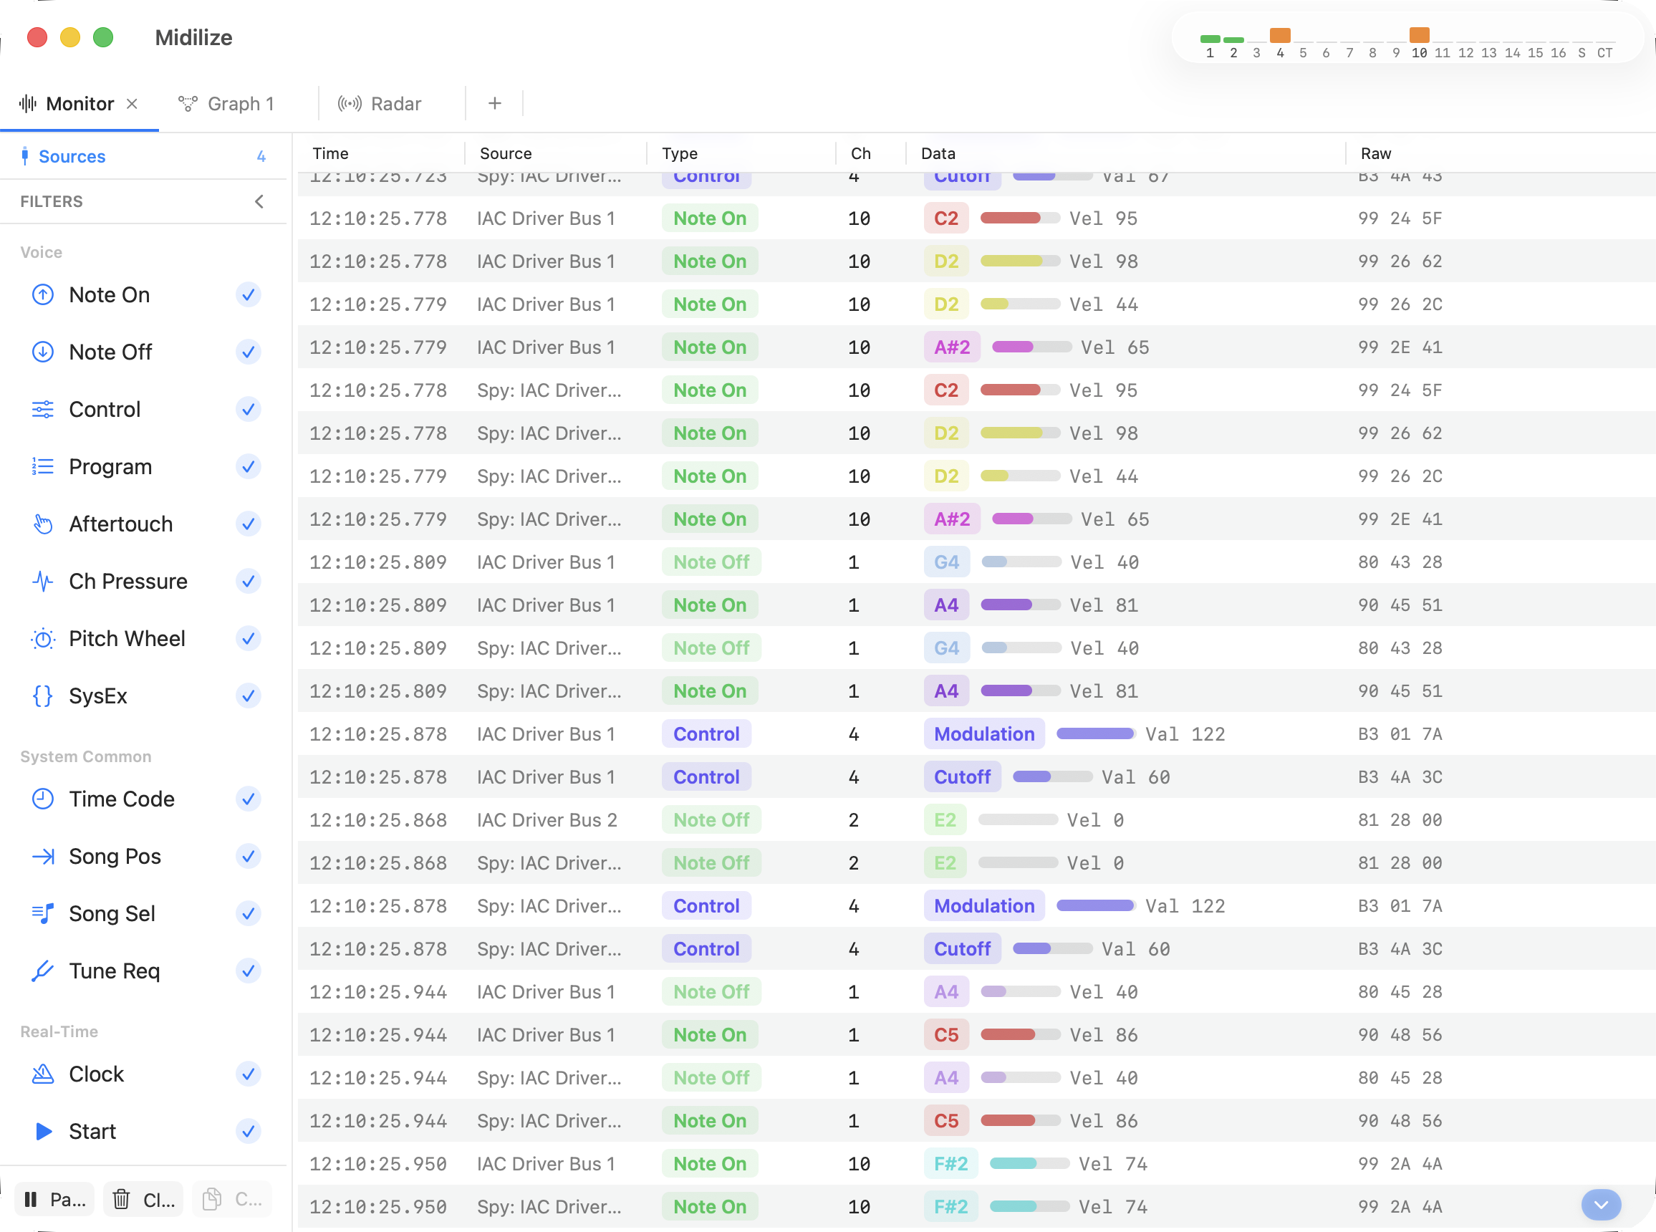Image resolution: width=1656 pixels, height=1232 pixels.
Task: Select the Note On filter icon
Action: (42, 294)
